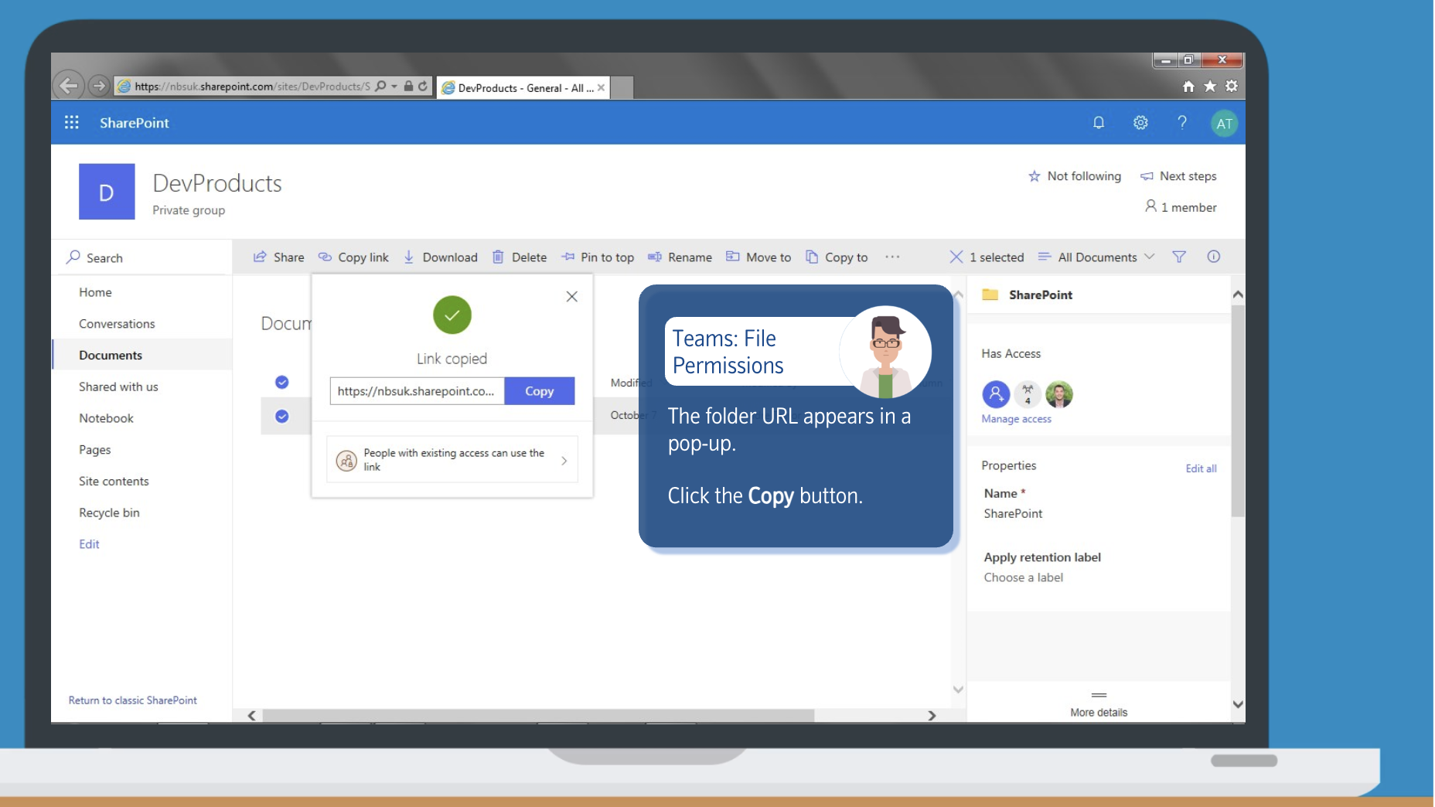Open the settings gear in SharePoint header
1435x807 pixels.
click(x=1140, y=123)
